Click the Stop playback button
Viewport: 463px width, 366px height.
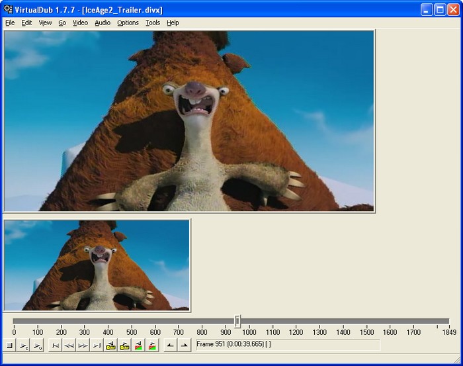tap(9, 345)
